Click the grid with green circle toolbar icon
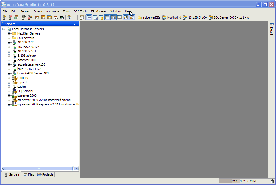Viewport: 276px width, 185px height. click(x=16, y=17)
